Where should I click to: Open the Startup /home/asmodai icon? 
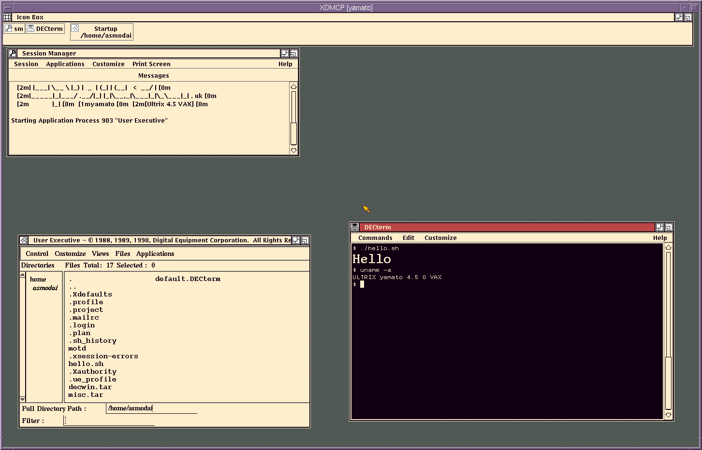pyautogui.click(x=102, y=32)
